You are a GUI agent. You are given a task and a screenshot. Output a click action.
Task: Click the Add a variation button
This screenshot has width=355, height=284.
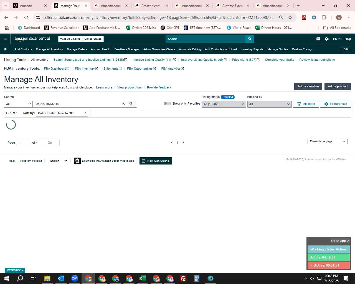point(308,86)
